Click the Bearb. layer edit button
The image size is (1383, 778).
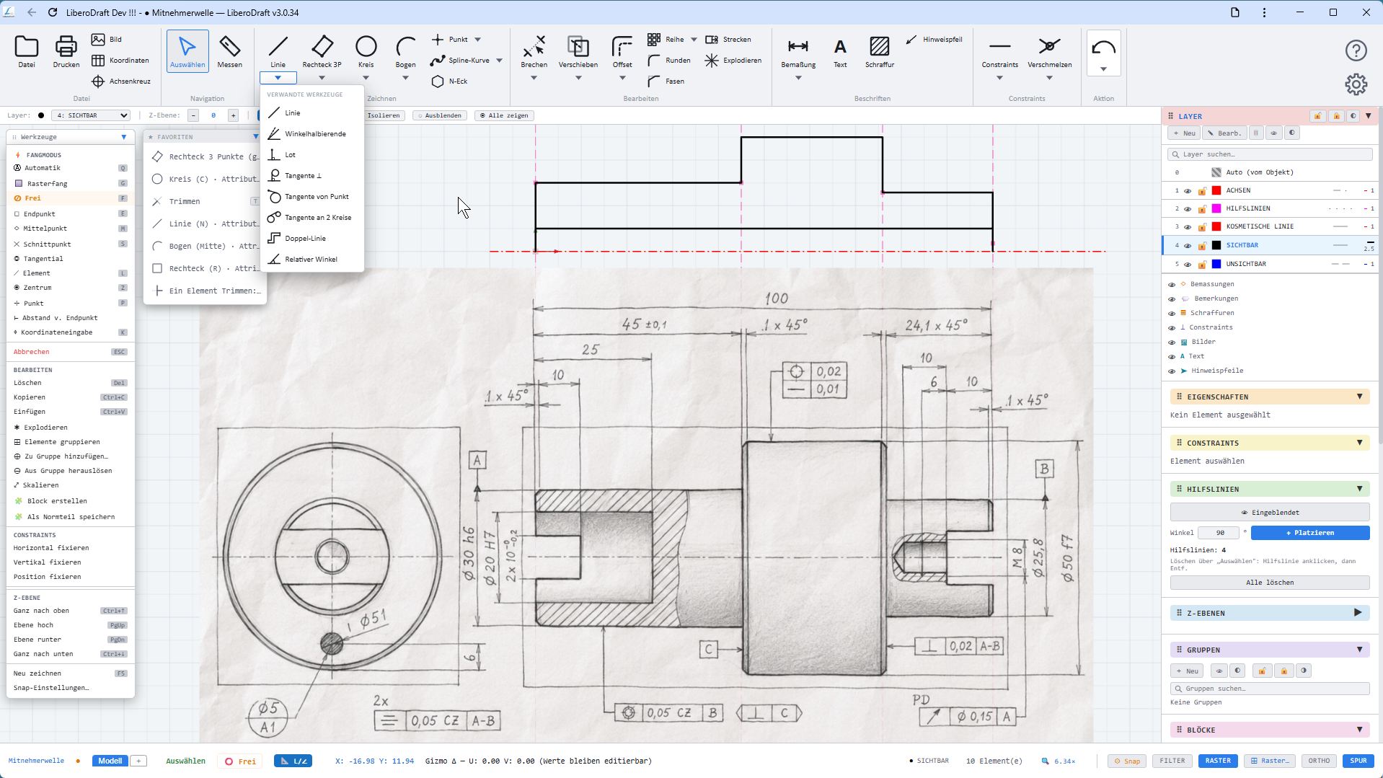pyautogui.click(x=1225, y=133)
